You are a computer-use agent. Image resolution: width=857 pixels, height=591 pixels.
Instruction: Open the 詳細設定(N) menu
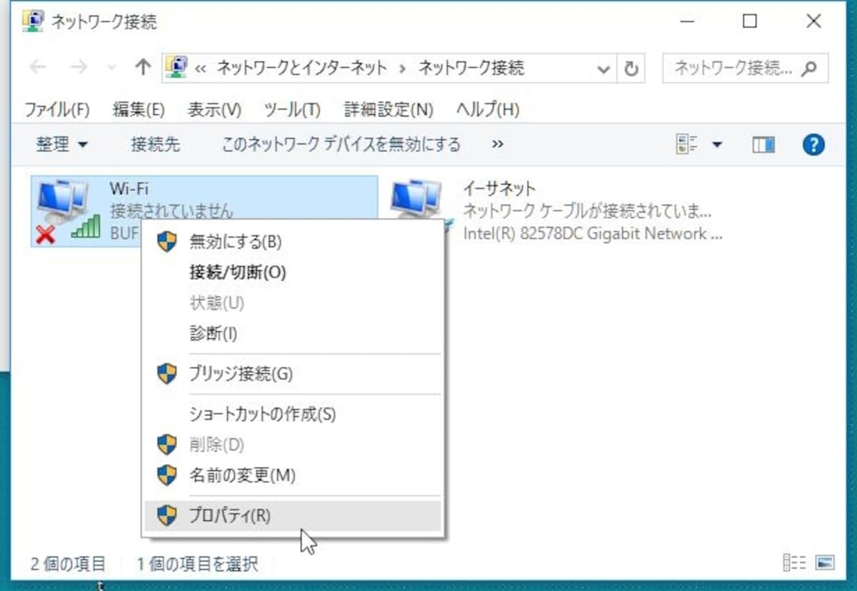389,109
